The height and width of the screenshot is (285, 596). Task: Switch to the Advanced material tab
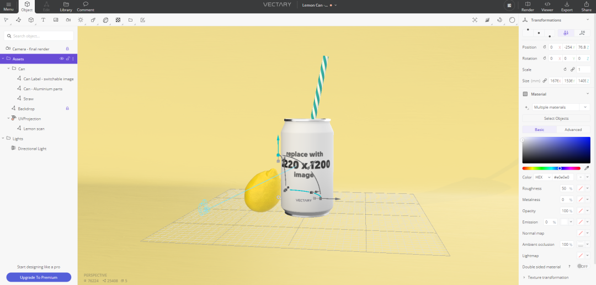pos(573,130)
